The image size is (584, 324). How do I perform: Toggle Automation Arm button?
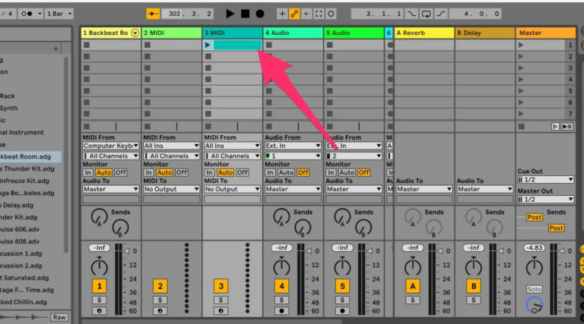click(294, 14)
